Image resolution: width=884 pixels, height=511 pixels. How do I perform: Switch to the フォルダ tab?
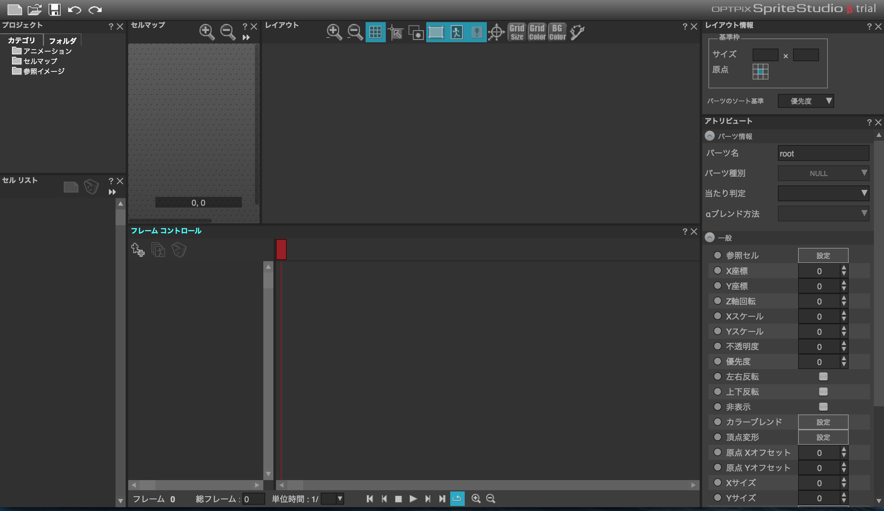[x=63, y=41]
